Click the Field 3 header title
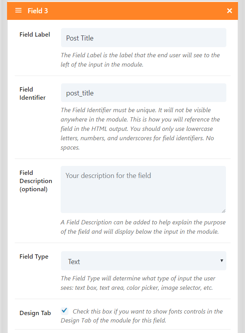 (38, 11)
